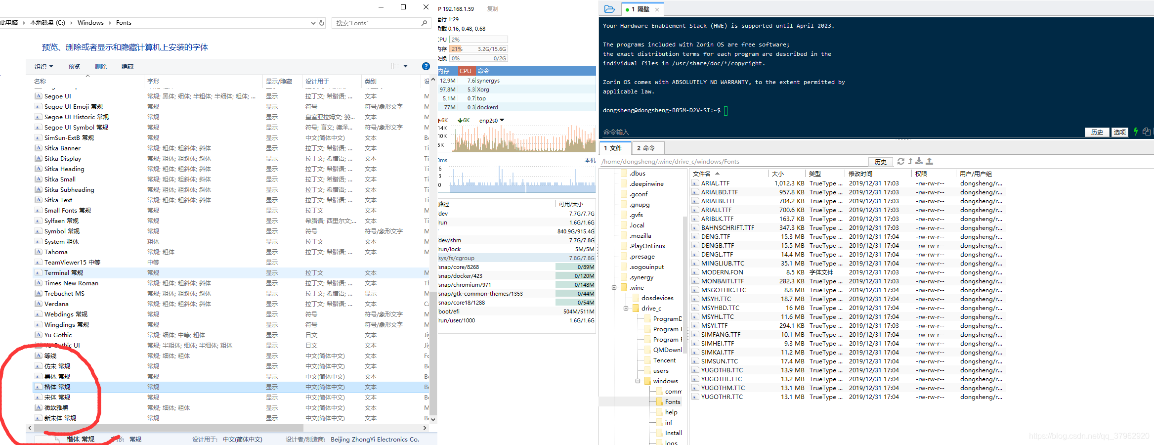Click the Fonts window refresh icon

tap(322, 23)
